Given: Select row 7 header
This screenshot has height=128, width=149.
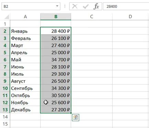Looking at the screenshot, I should pos(5,67).
